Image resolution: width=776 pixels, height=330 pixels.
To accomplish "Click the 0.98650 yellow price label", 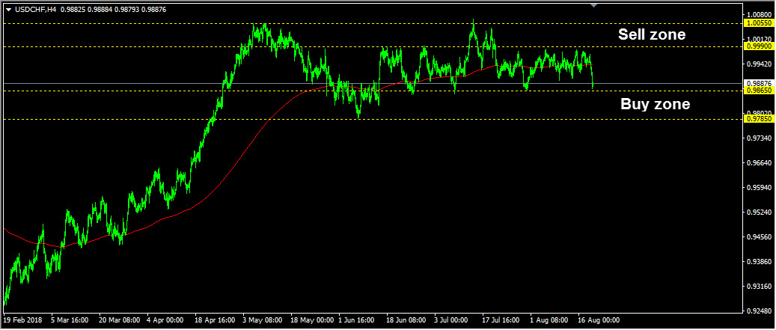I will pyautogui.click(x=760, y=91).
